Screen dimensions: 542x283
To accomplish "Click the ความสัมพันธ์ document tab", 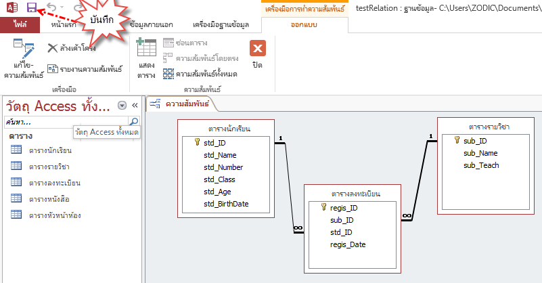I will (183, 104).
